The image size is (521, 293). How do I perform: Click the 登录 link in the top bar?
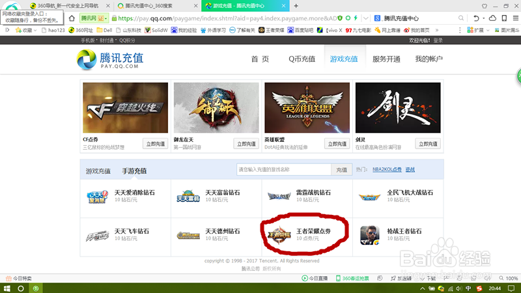point(438,40)
